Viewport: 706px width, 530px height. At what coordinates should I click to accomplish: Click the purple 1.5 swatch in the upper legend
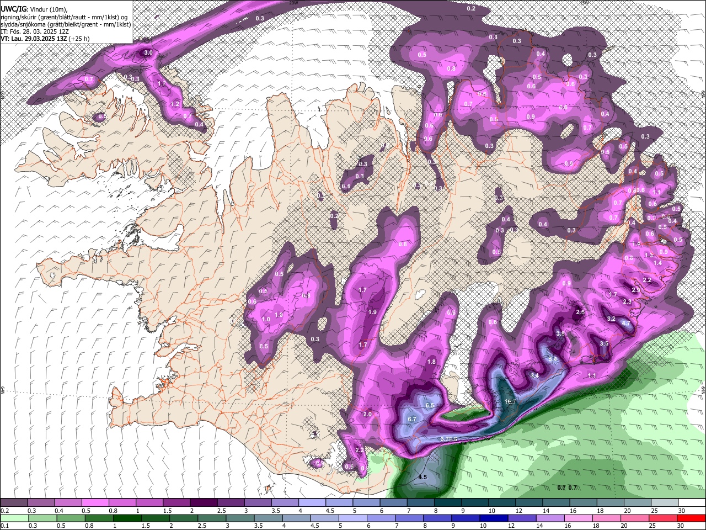pyautogui.click(x=176, y=502)
